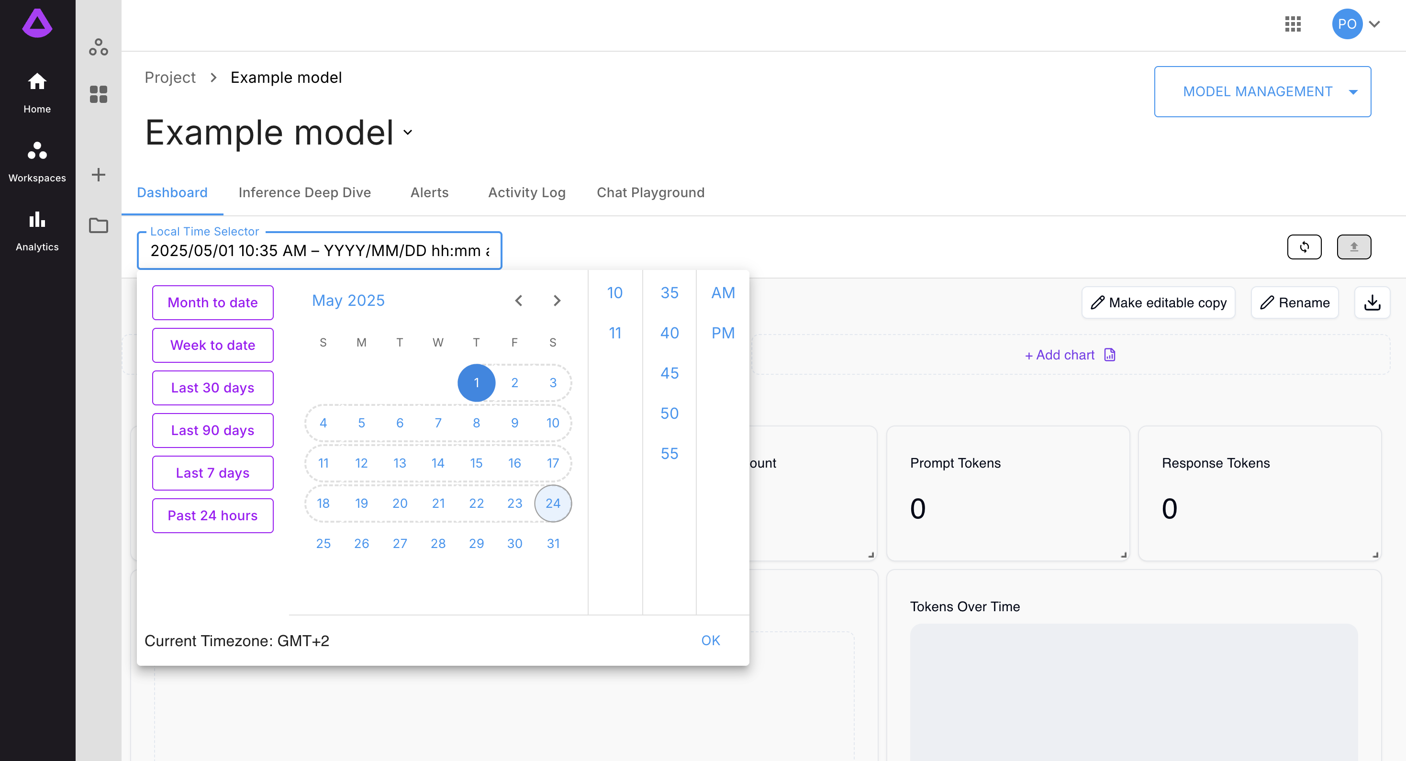Image resolution: width=1406 pixels, height=761 pixels.
Task: Click the purple app logo
Action: coord(37,23)
